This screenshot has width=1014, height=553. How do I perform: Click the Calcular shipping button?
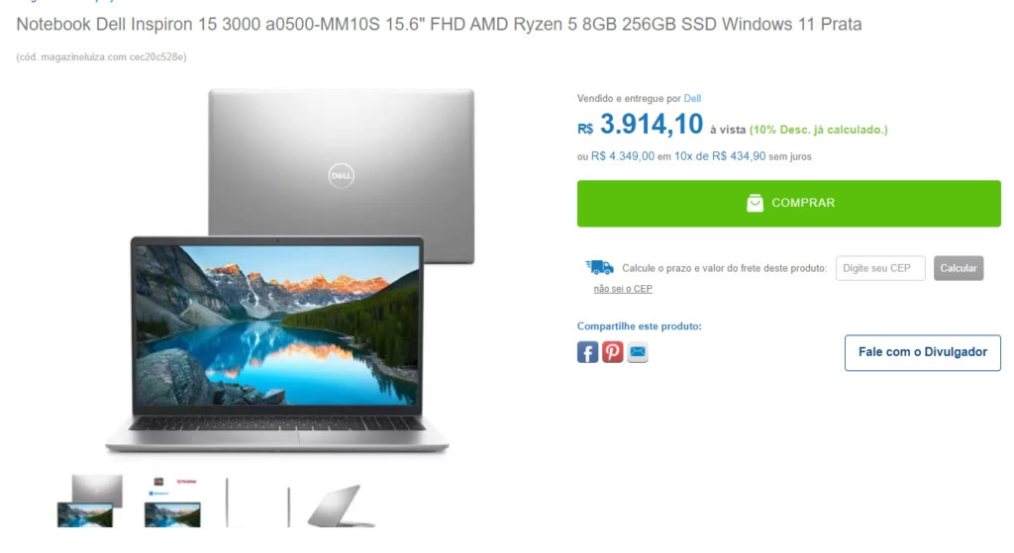[x=958, y=268]
